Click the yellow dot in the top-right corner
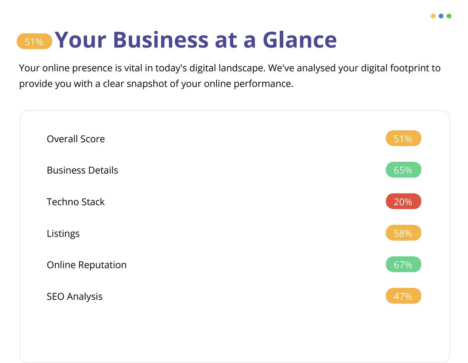 click(433, 16)
